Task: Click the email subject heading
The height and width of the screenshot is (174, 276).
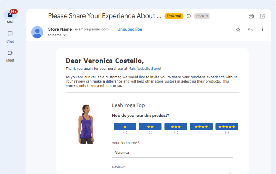Action: coord(105,16)
